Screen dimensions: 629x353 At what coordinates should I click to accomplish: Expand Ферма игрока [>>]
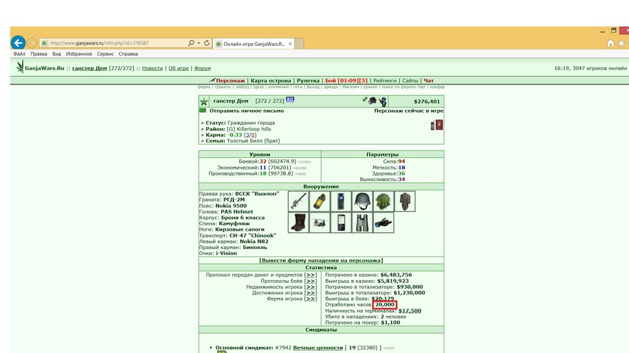coord(310,299)
